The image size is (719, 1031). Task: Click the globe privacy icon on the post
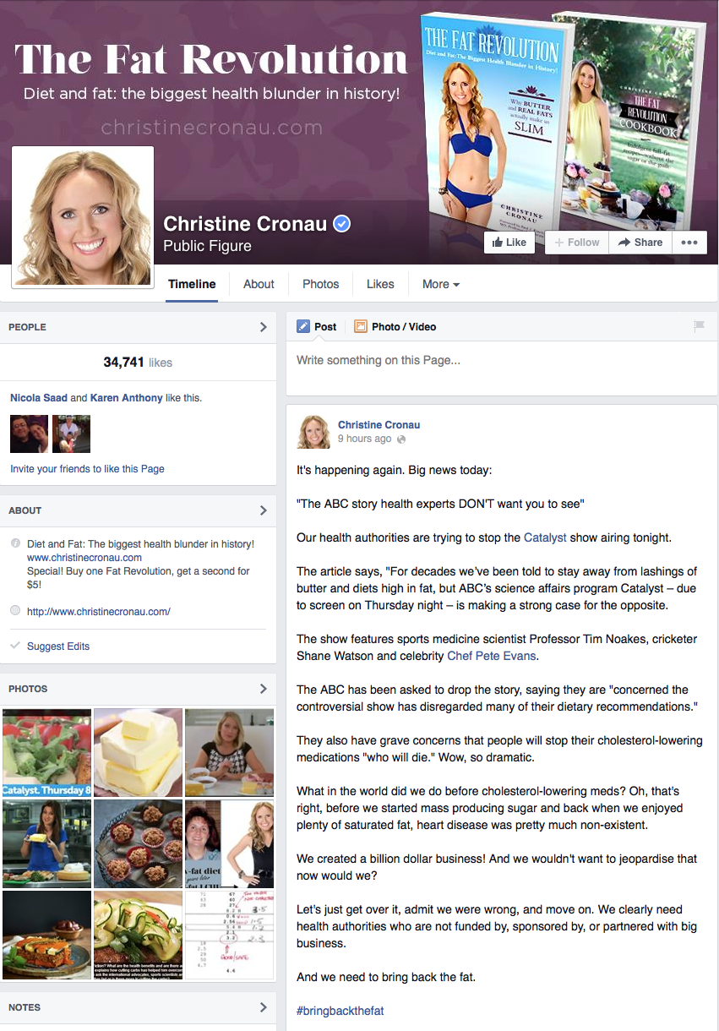pos(401,439)
